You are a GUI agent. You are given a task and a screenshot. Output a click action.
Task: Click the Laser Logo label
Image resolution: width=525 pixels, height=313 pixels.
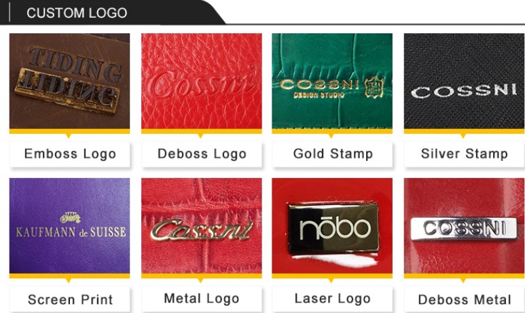click(333, 299)
